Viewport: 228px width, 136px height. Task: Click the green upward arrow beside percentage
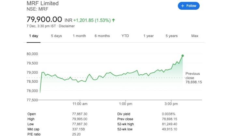(113, 20)
